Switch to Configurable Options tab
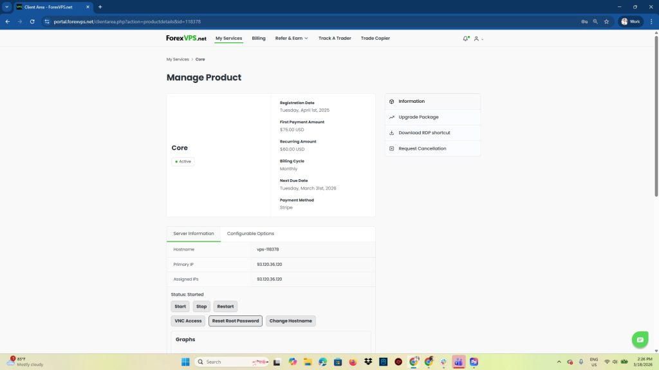This screenshot has height=370, width=659. click(250, 233)
